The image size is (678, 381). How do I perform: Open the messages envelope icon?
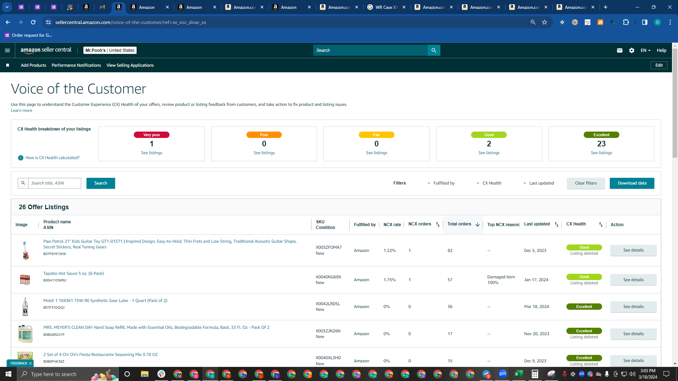pyautogui.click(x=619, y=50)
